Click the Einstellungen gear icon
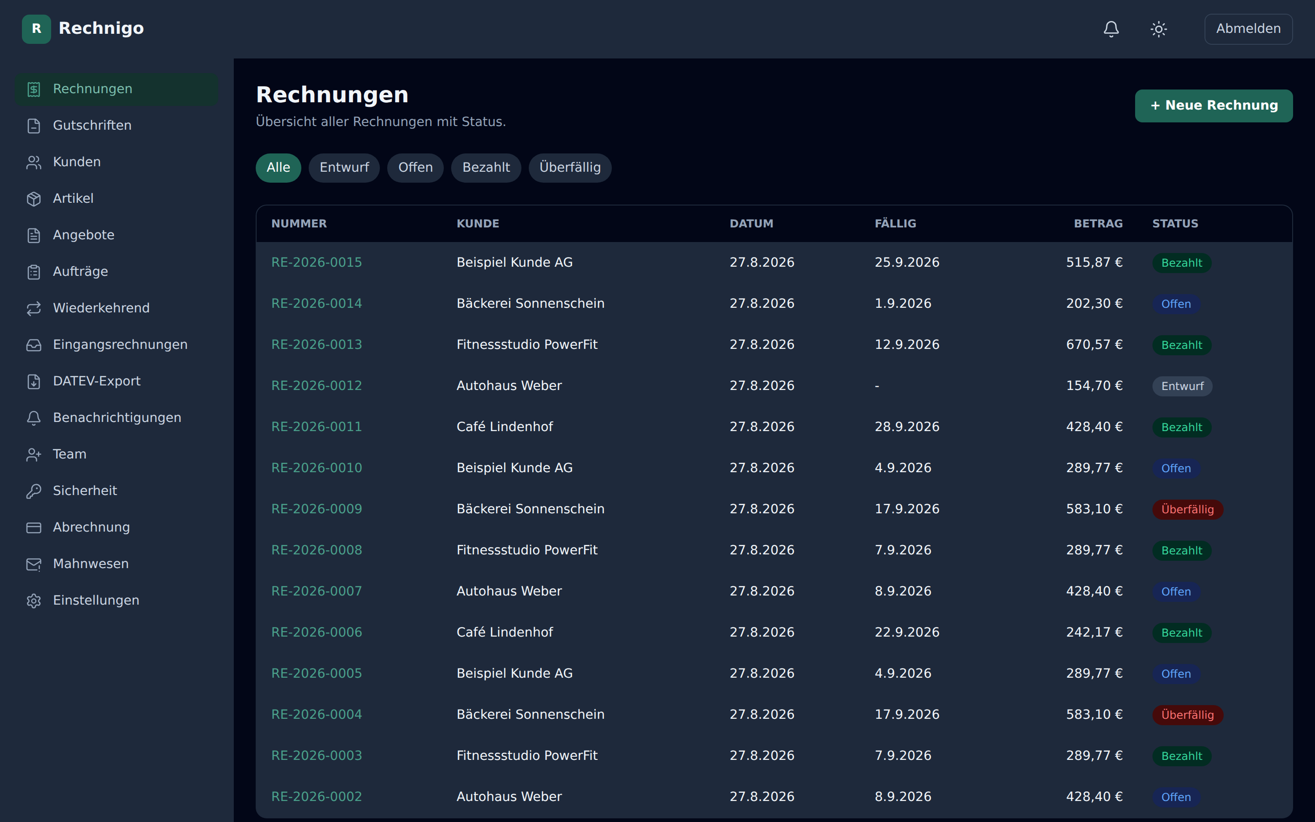This screenshot has height=822, width=1315. pos(34,600)
